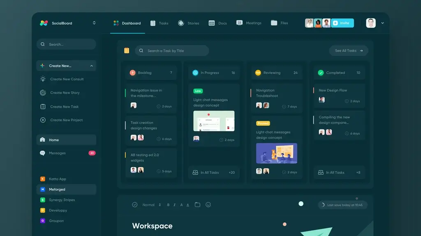Open See All Tasks link
This screenshot has width=421, height=236.
tap(348, 50)
